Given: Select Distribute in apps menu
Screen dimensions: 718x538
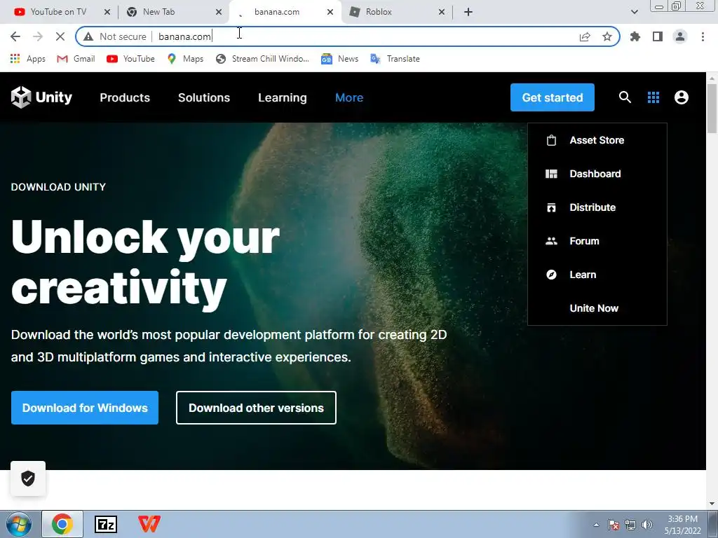Looking at the screenshot, I should tap(597, 207).
